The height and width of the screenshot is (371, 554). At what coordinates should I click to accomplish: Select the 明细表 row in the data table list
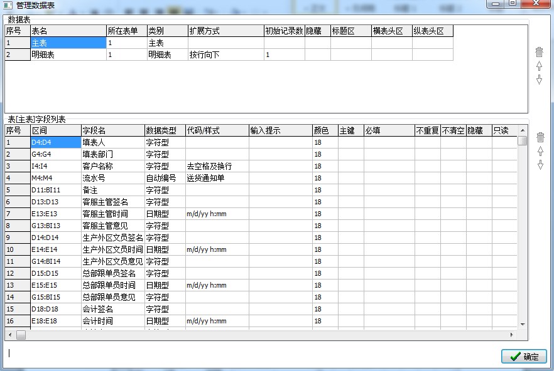[x=68, y=55]
